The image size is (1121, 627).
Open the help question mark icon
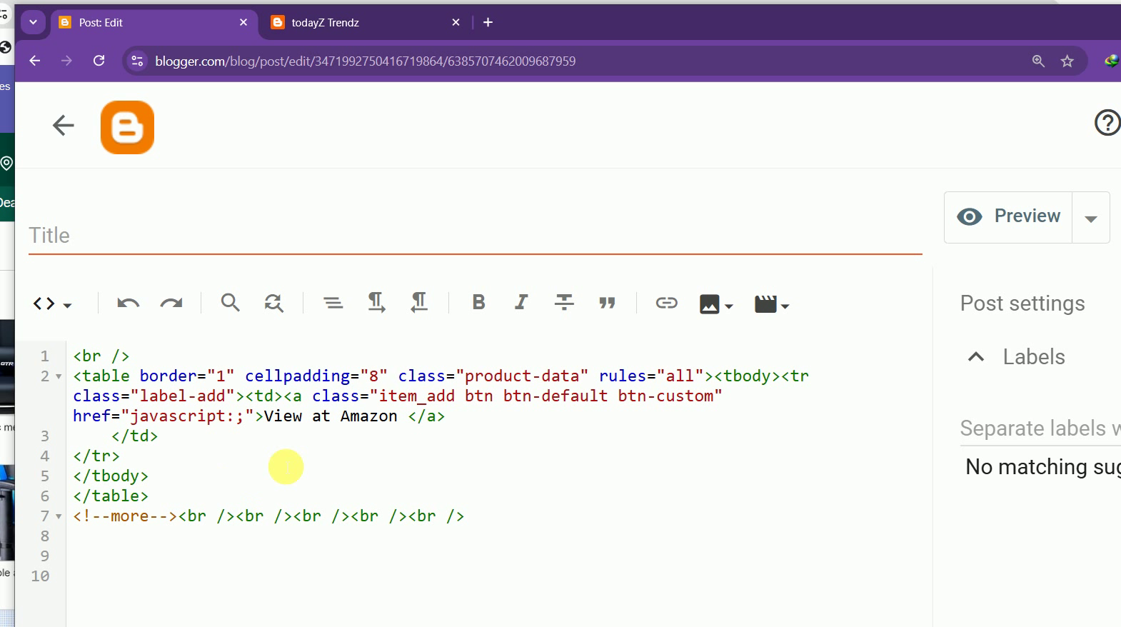(x=1107, y=123)
